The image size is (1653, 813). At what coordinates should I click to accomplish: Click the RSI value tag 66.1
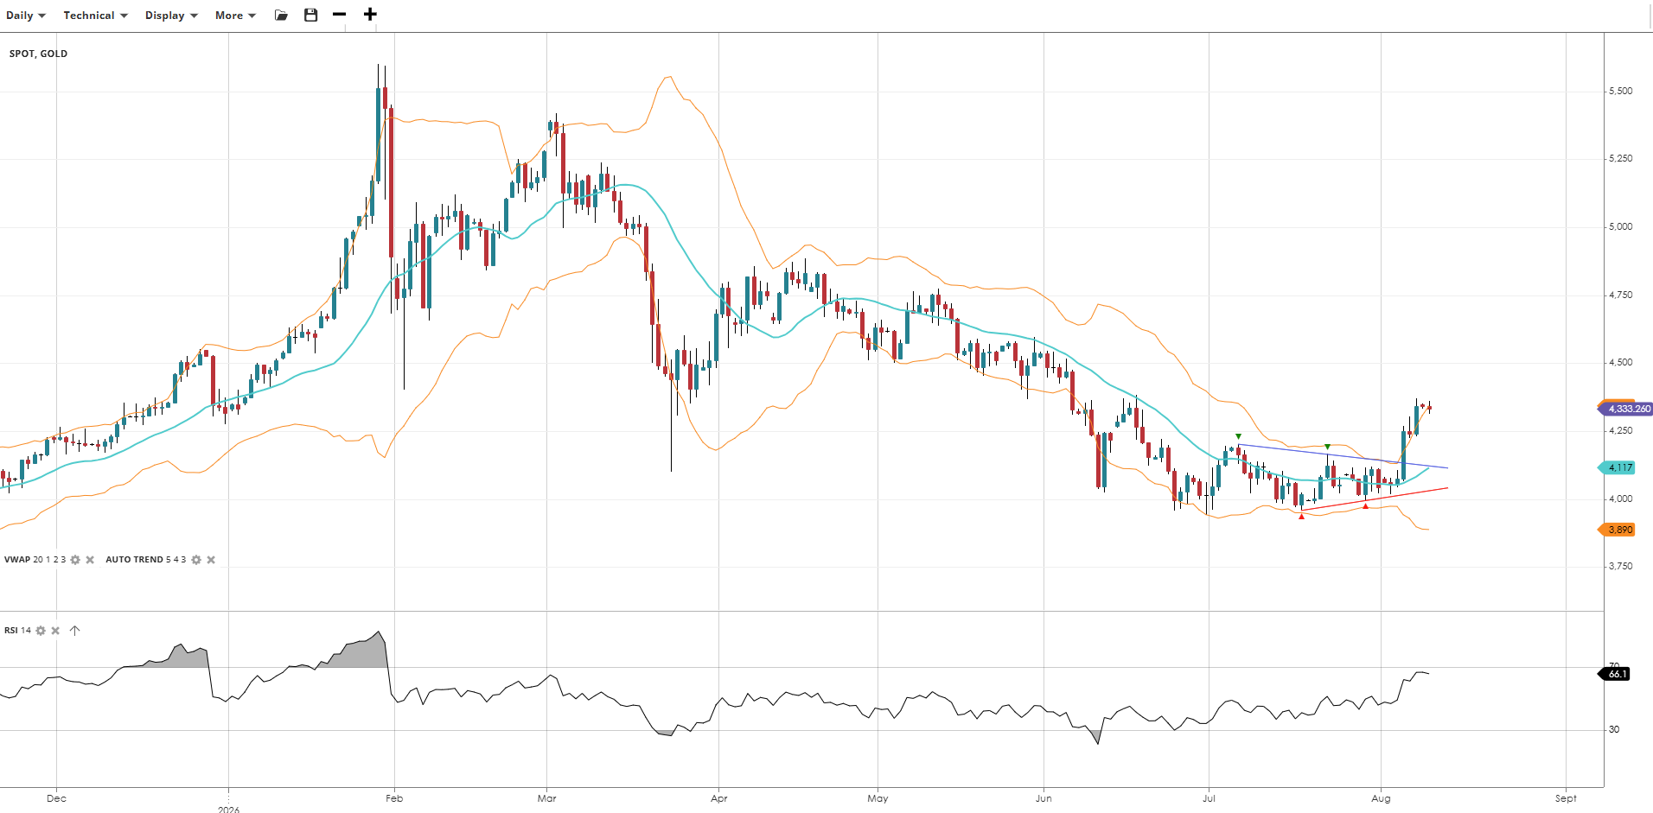click(x=1615, y=674)
